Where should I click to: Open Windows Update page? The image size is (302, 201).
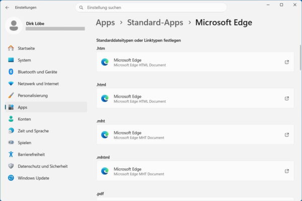pos(46,178)
